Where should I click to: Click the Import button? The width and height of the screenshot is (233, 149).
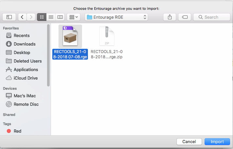217,141
